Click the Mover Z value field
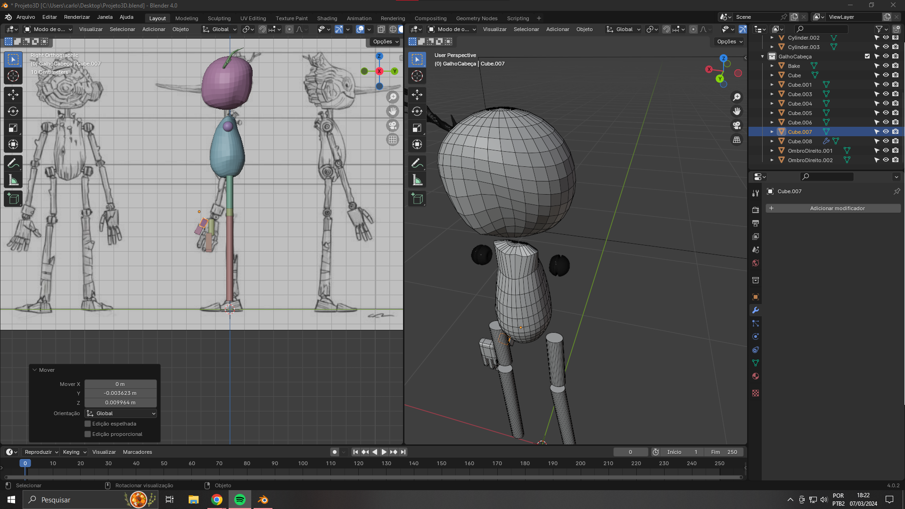This screenshot has width=905, height=509. [121, 402]
